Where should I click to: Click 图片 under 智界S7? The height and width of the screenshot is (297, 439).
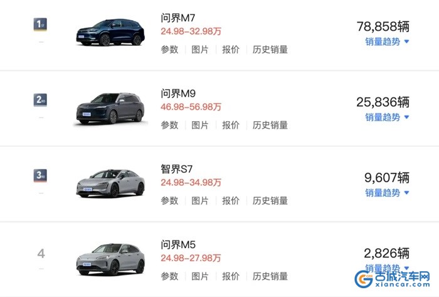point(200,201)
